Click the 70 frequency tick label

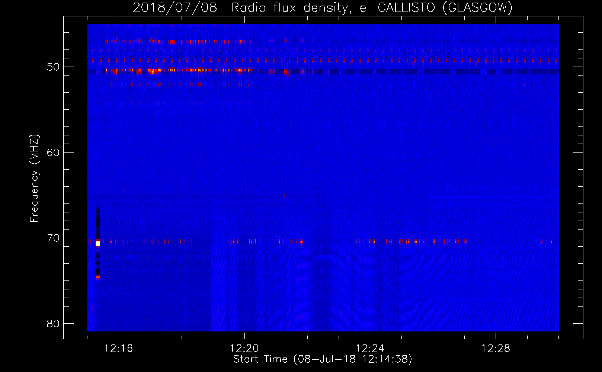[53, 238]
